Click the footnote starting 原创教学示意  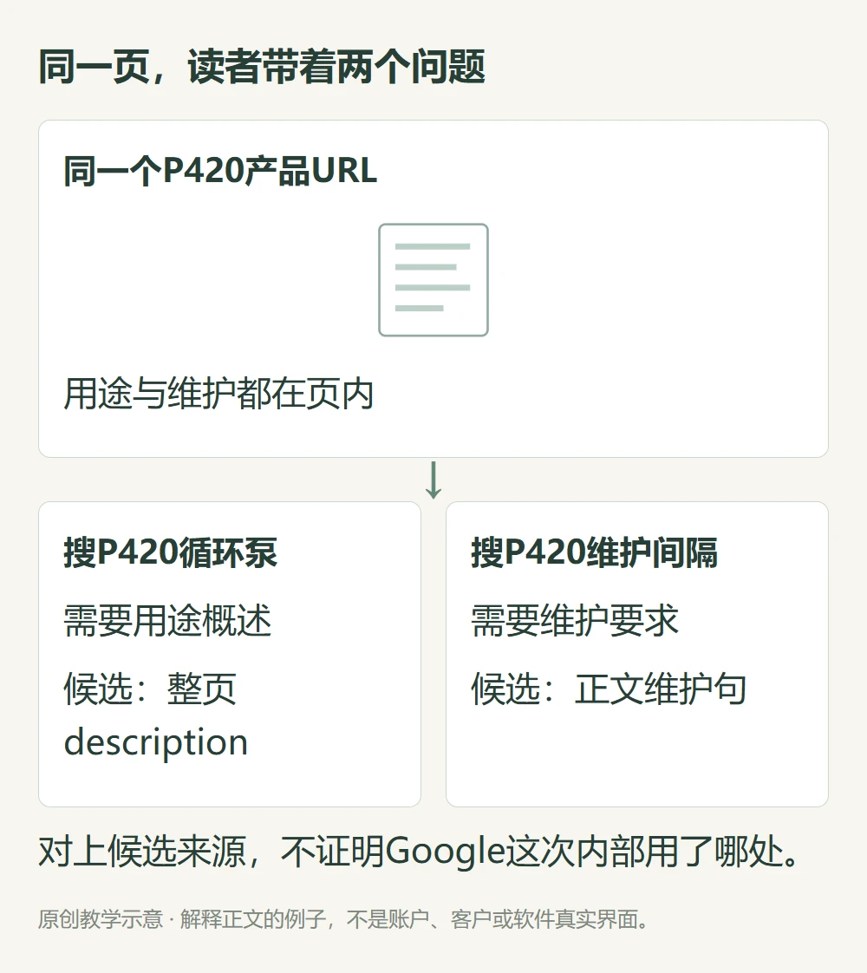coord(343,919)
